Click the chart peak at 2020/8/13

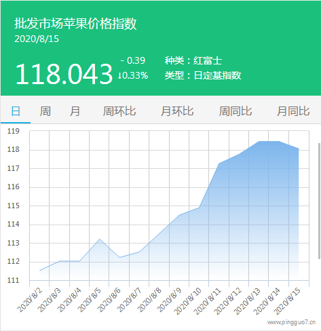pyautogui.click(x=259, y=142)
